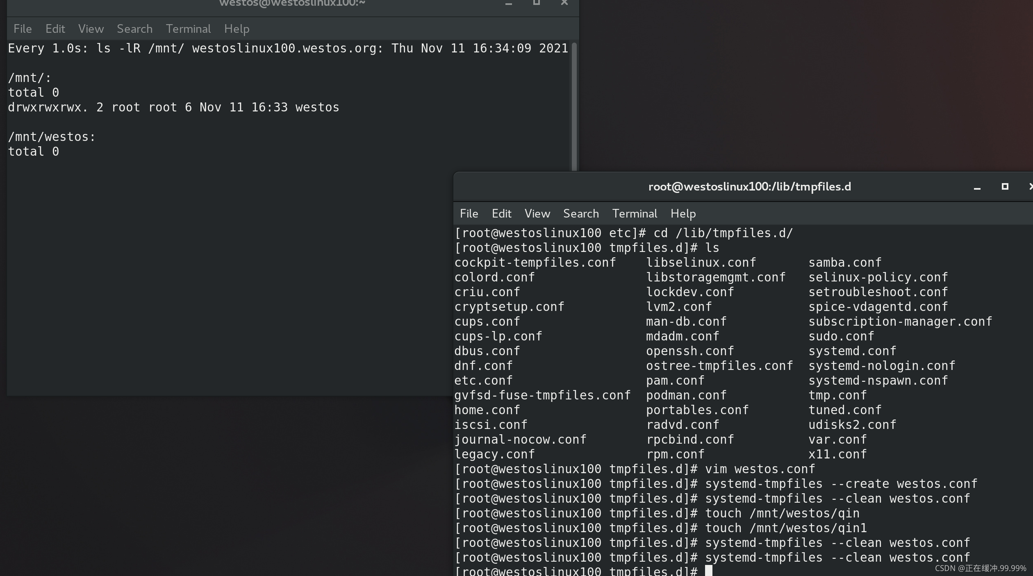Click cryptsetup.conf in ls output
Image resolution: width=1033 pixels, height=576 pixels.
[509, 307]
